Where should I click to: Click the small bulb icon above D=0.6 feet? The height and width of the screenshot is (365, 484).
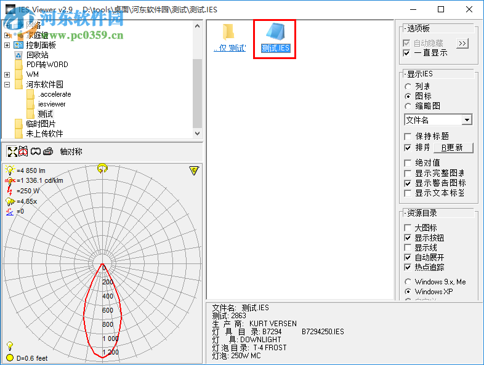[x=10, y=345]
